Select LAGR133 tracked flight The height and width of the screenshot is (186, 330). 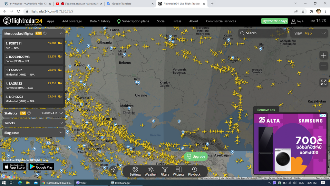[34, 85]
